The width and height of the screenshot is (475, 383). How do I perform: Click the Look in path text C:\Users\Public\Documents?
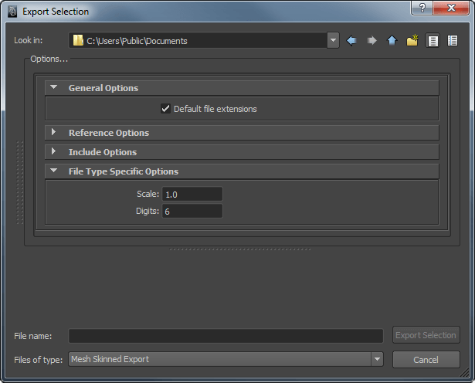137,41
